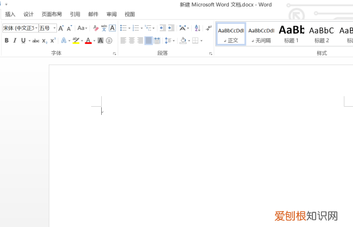The height and width of the screenshot is (227, 353).
Task: Apply 无间隔 style
Action: pyautogui.click(x=261, y=34)
